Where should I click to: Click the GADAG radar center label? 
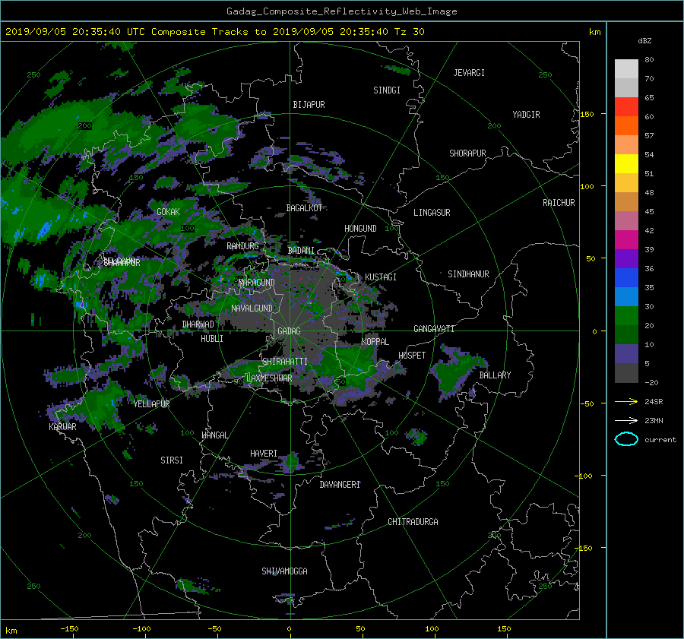coord(289,331)
